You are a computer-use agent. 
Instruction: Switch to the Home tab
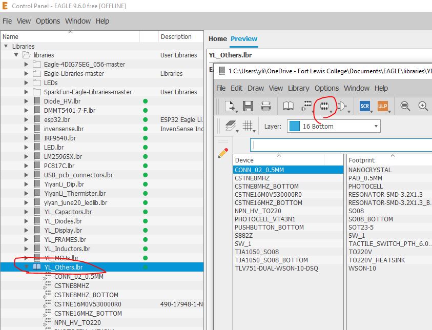pyautogui.click(x=218, y=38)
